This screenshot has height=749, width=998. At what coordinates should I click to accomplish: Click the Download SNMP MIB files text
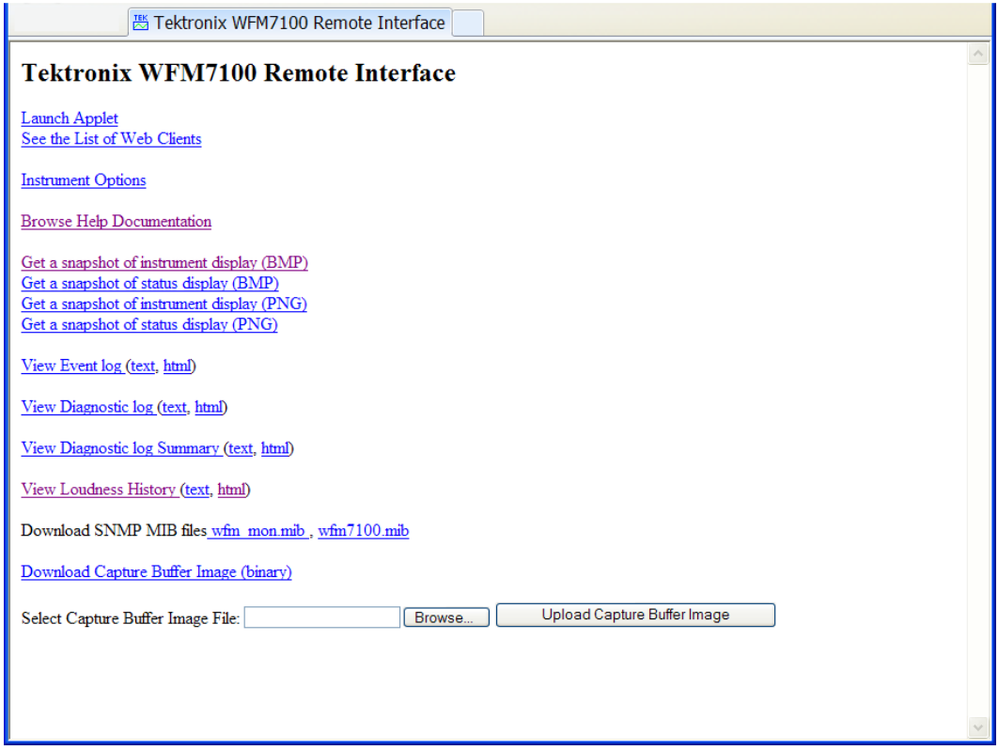114,531
